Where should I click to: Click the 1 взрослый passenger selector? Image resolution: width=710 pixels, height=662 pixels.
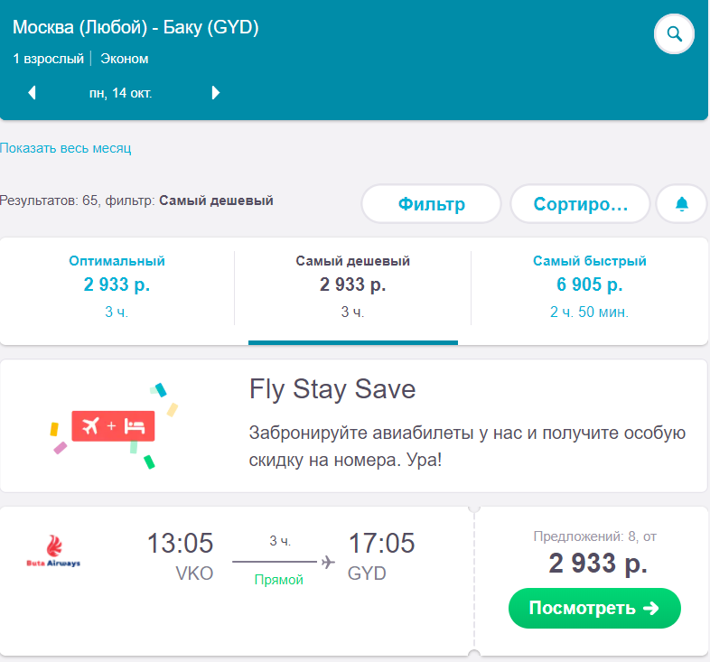coord(49,59)
